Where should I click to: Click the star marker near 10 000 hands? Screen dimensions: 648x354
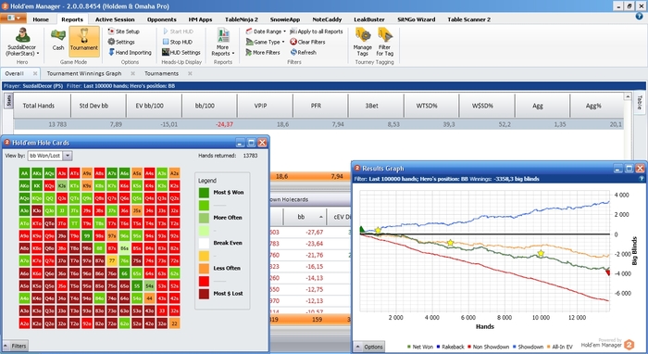(541, 253)
